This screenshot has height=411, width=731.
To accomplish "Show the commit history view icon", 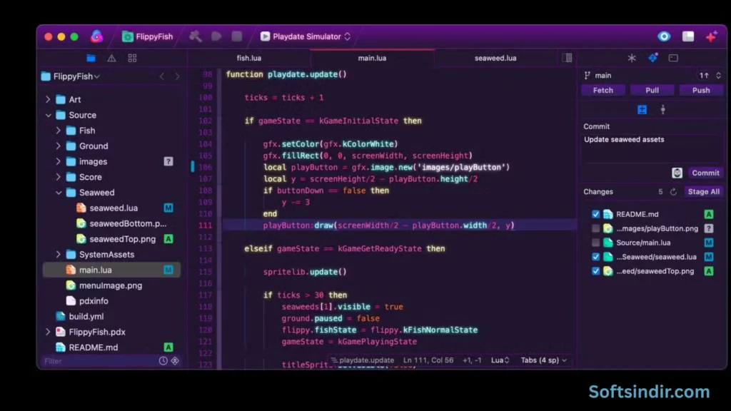I will click(662, 110).
